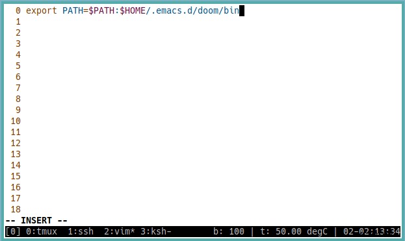Click the battery status 'b: 100'
Screen dimensions: 405x241
[229, 231]
